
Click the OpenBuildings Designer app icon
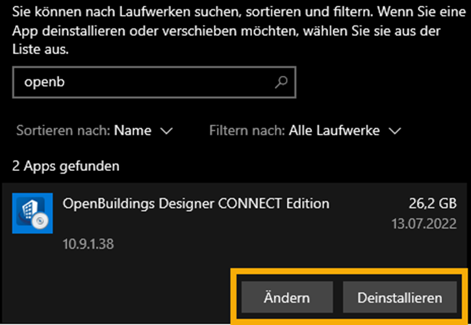pos(32,213)
